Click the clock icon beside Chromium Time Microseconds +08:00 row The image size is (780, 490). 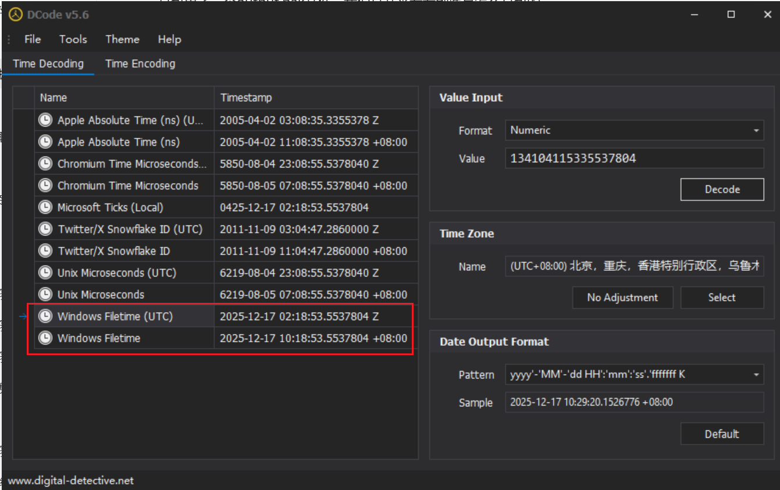[x=45, y=185]
